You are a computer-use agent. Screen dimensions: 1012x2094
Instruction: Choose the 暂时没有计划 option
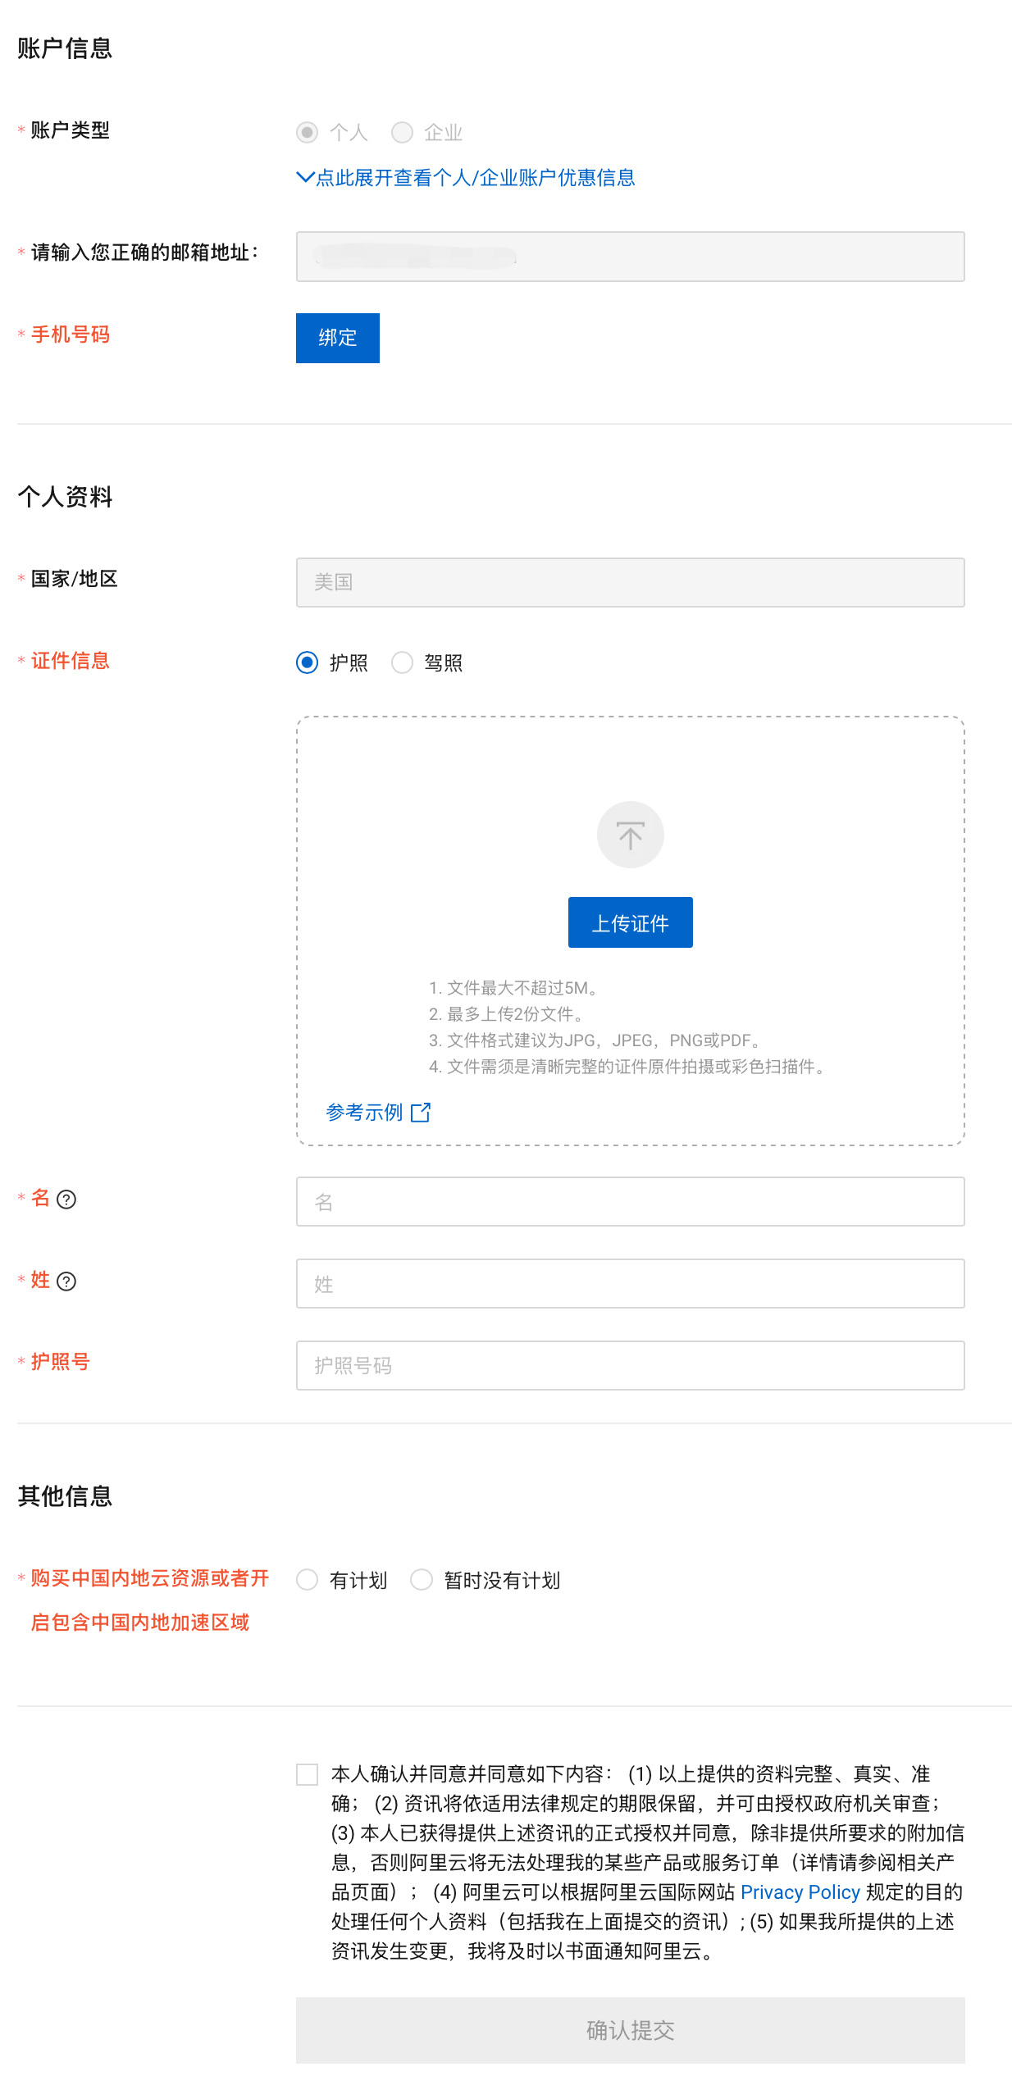(x=422, y=1579)
